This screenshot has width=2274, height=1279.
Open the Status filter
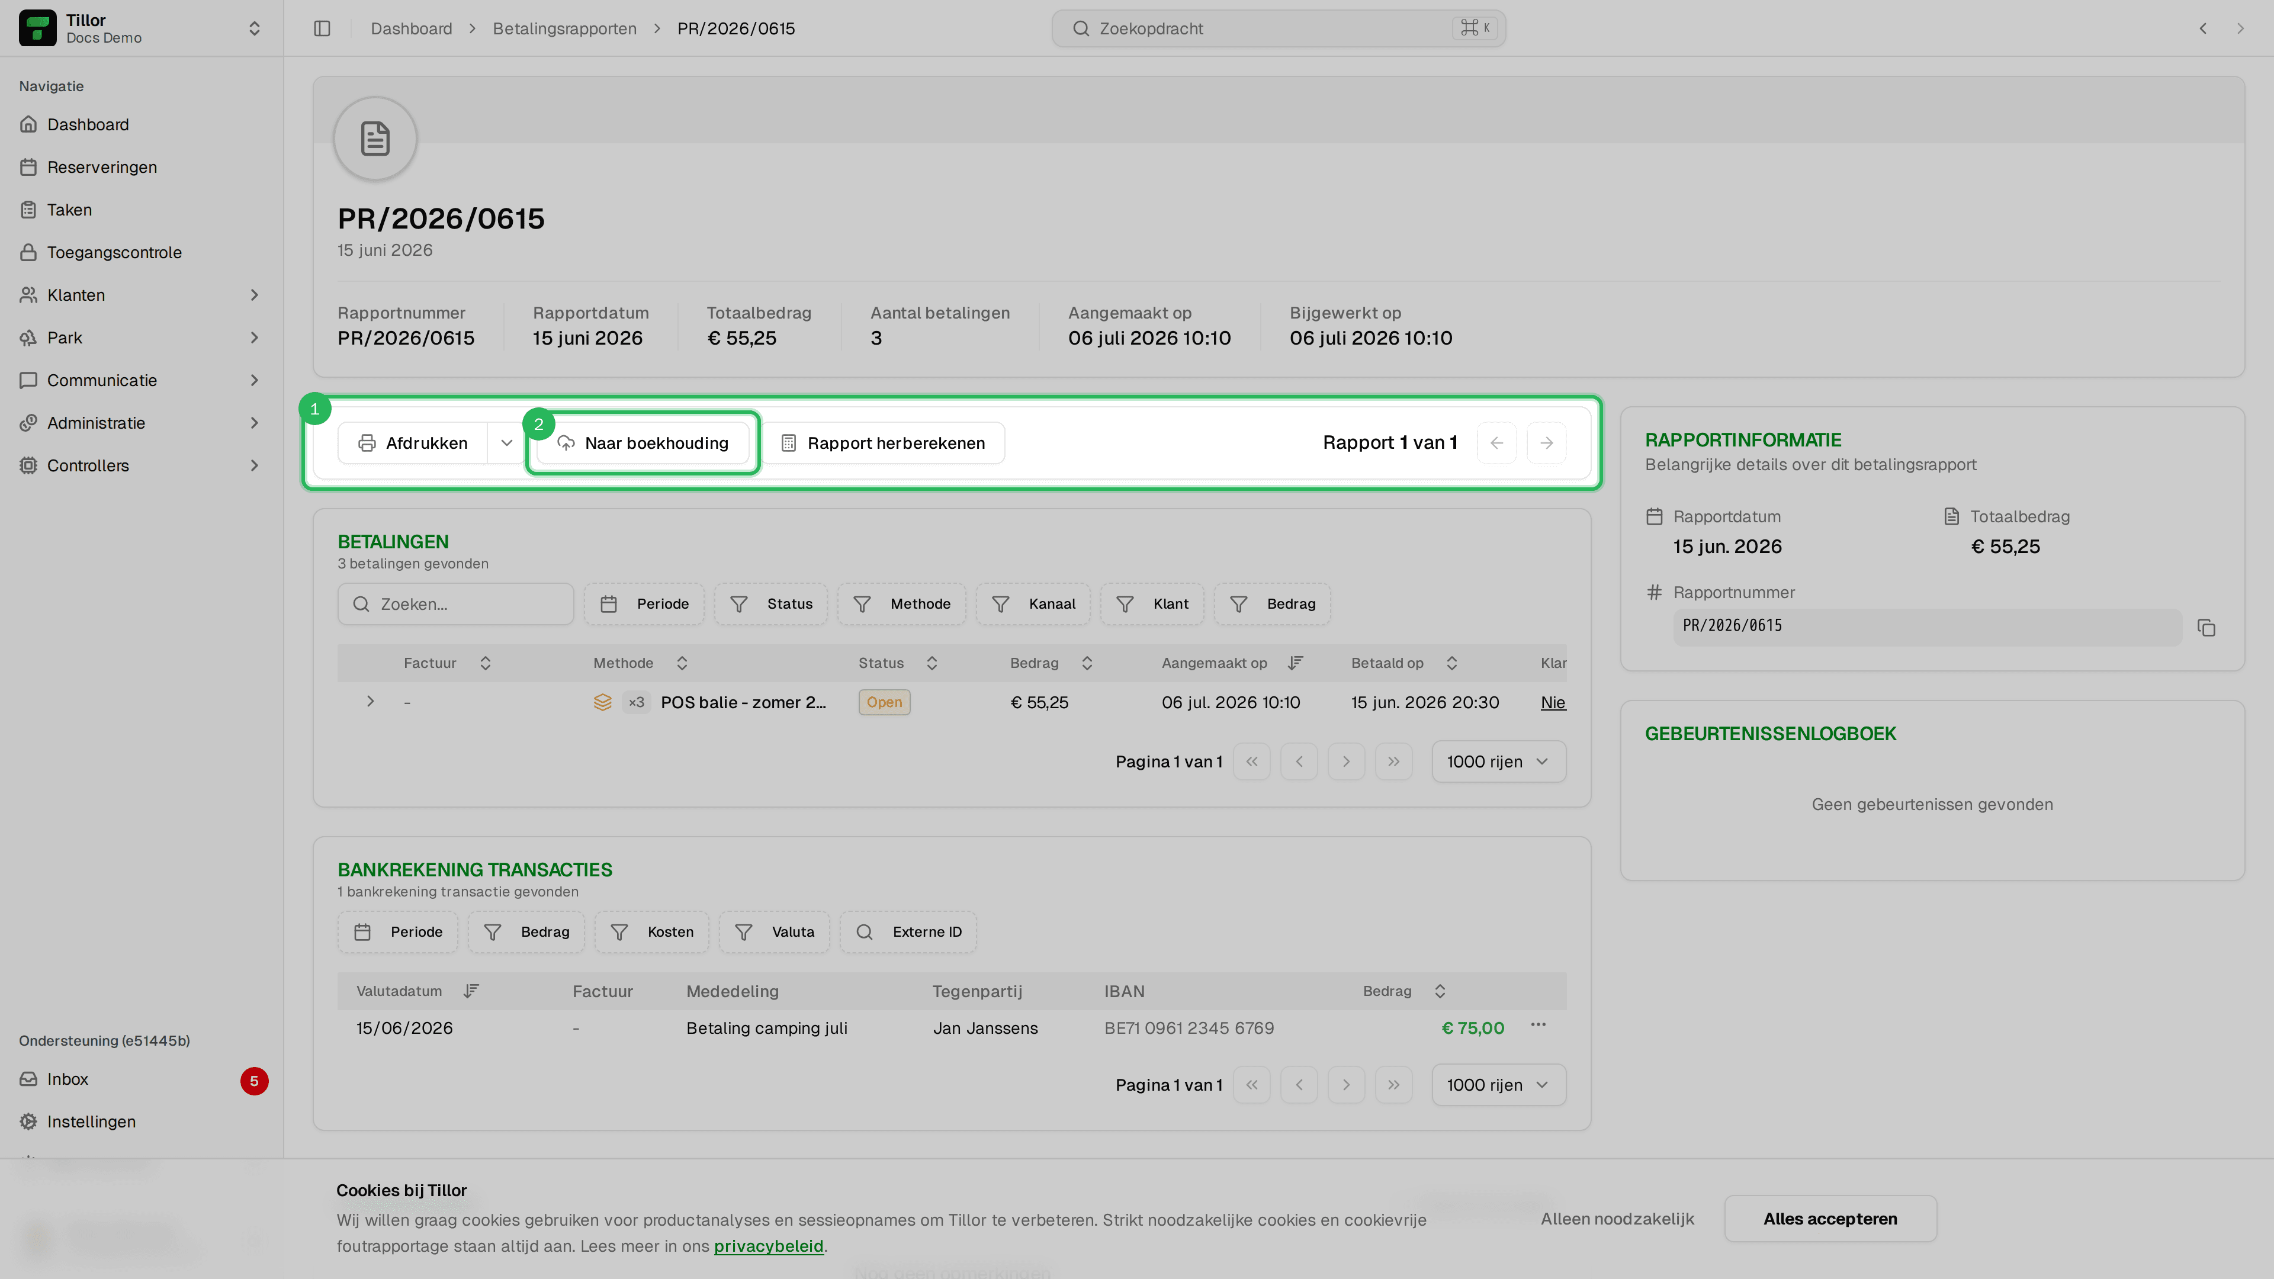772,604
